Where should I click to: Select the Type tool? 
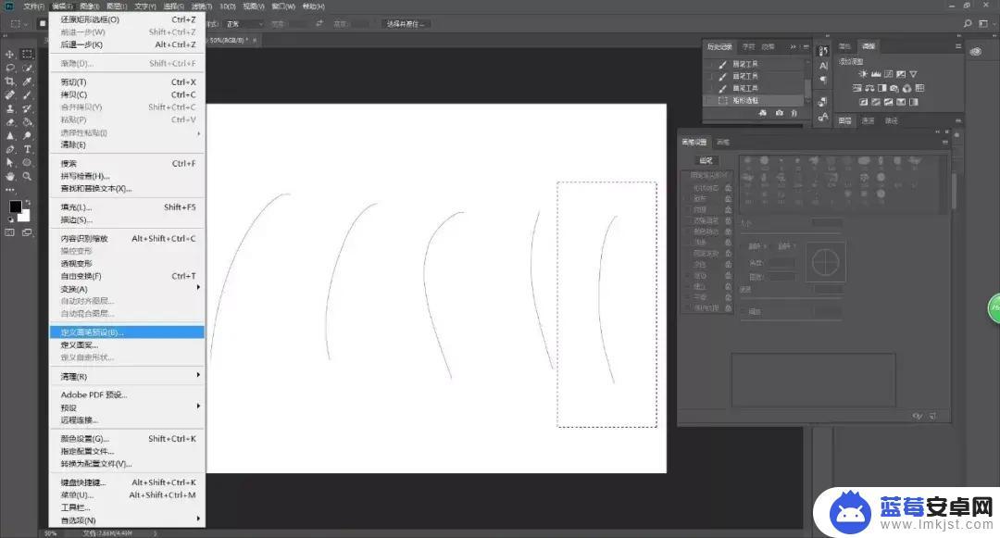pos(27,149)
